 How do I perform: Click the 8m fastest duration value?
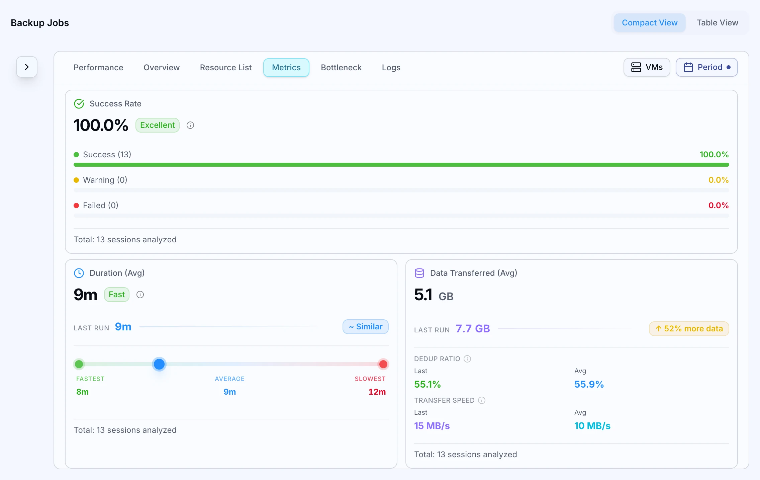coord(82,392)
